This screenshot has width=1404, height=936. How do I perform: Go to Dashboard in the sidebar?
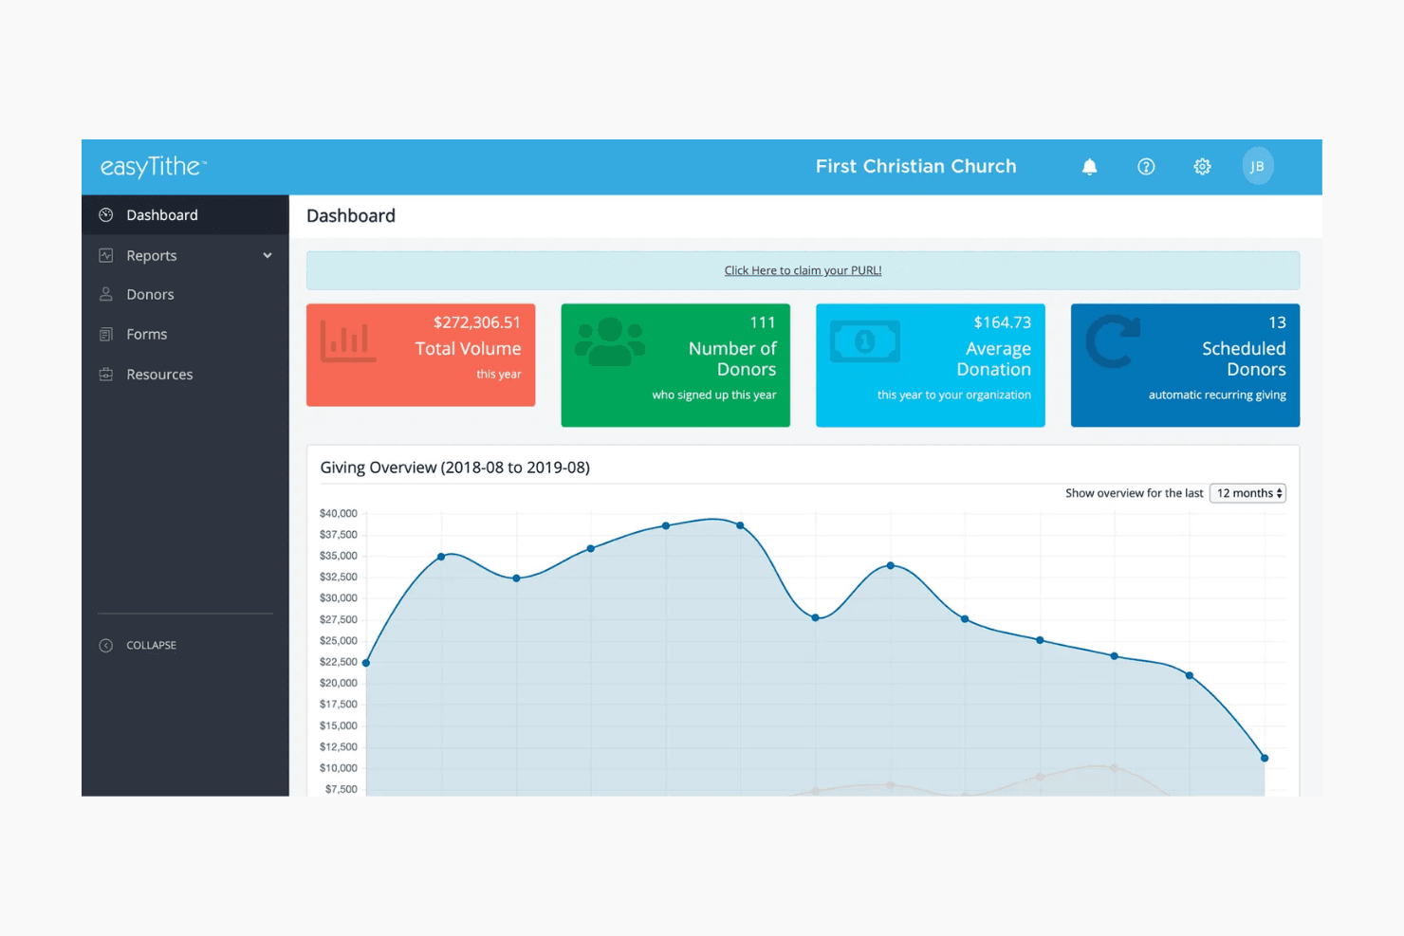[185, 215]
